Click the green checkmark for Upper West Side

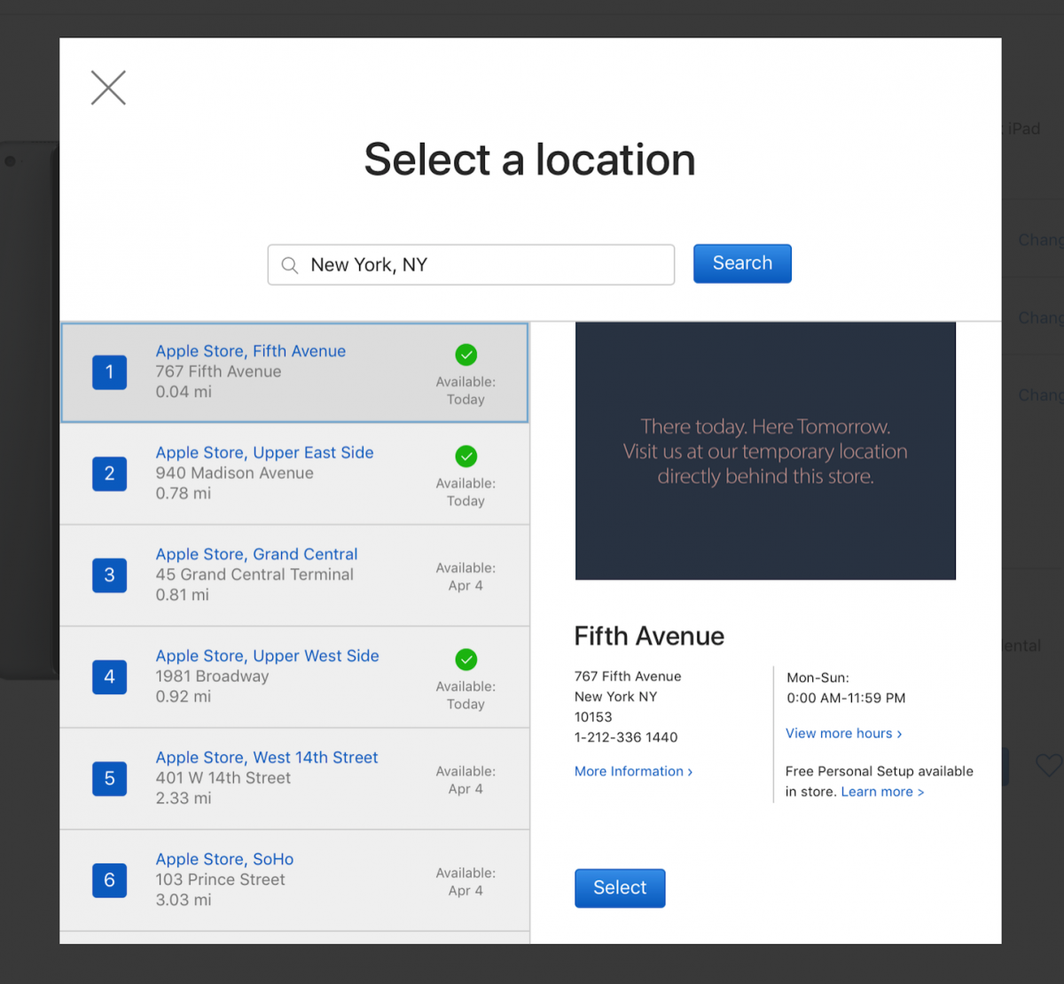[465, 660]
